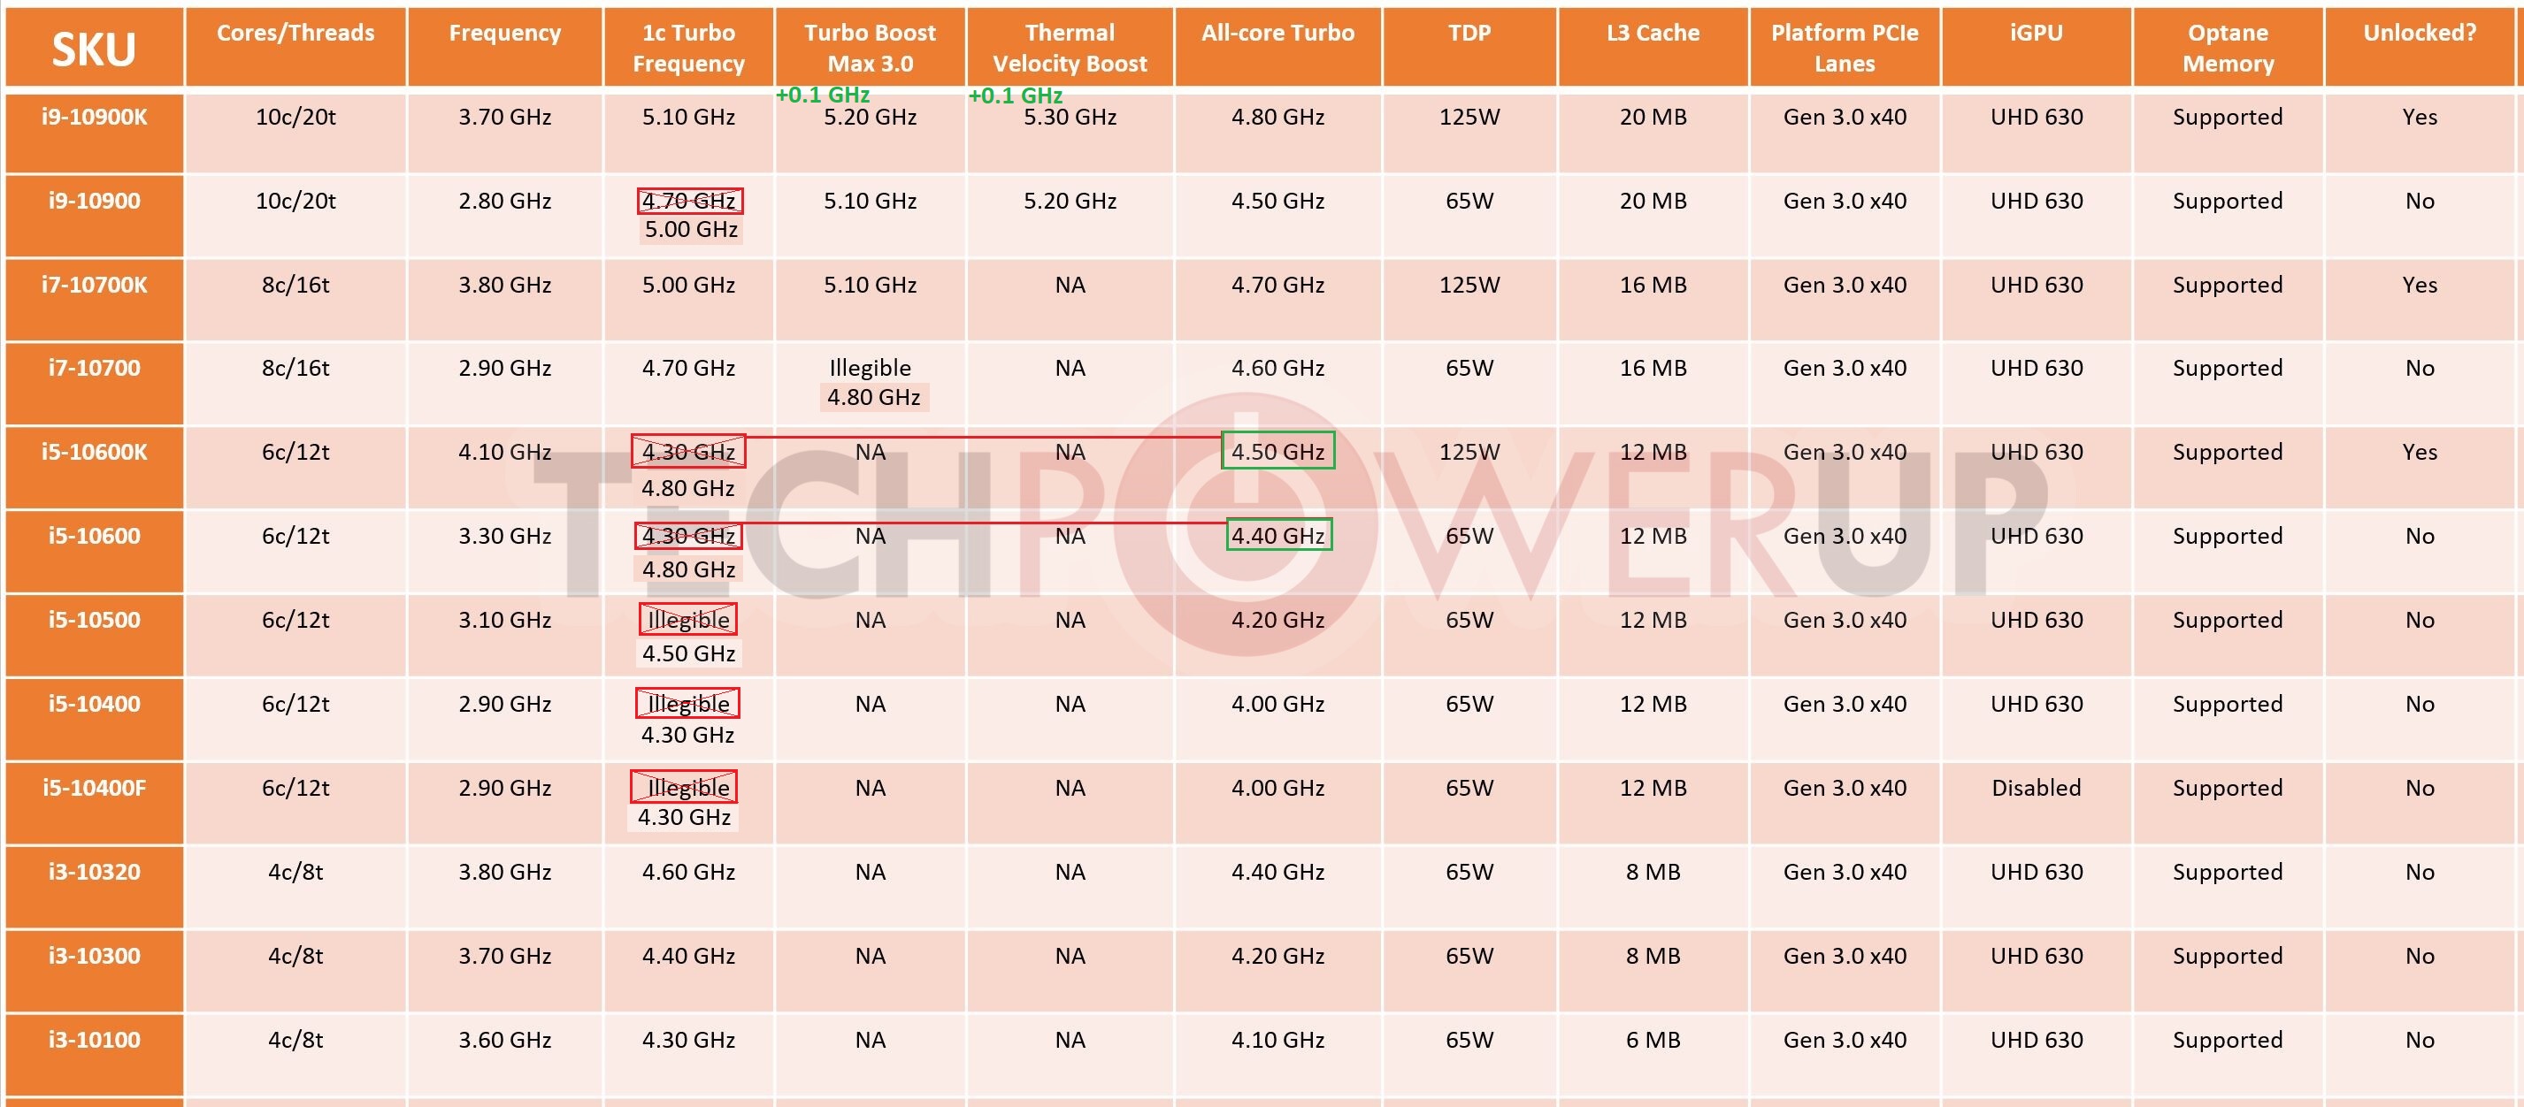Select the 5.20 GHz value in the i9-10900K row
Screen dimensions: 2524x1107
coord(870,118)
